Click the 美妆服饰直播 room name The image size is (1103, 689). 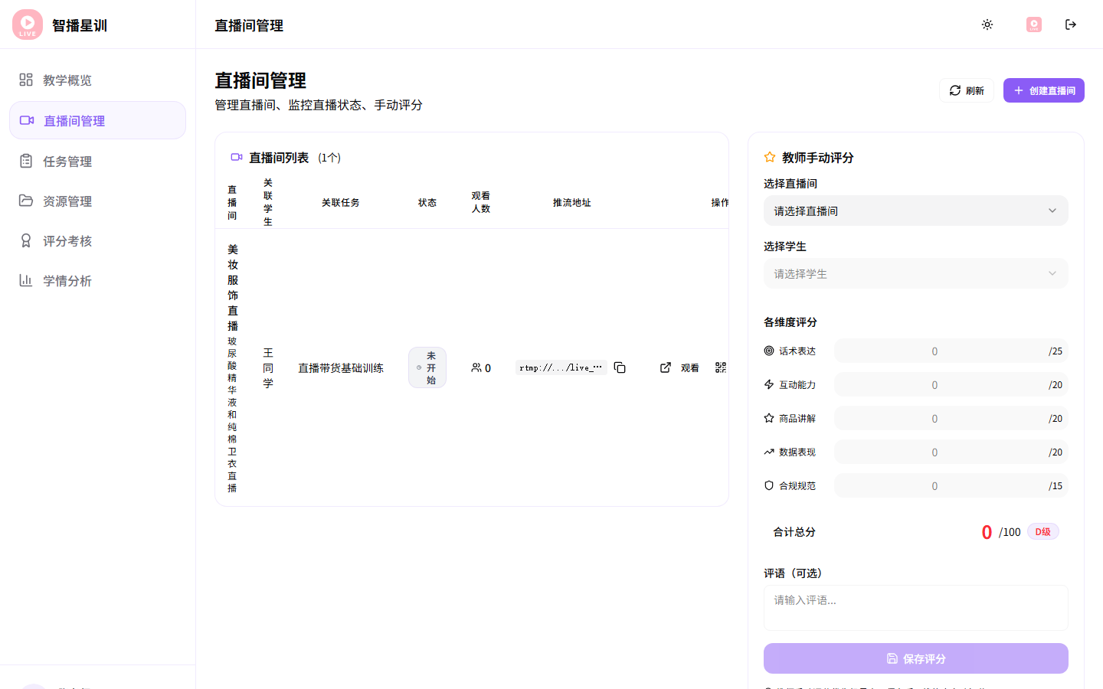point(233,287)
